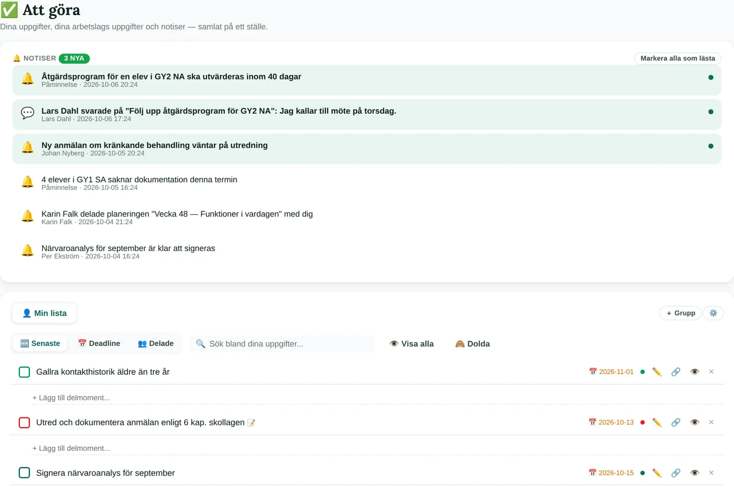Edit the Signera närvaroanalys task
The height and width of the screenshot is (487, 734).
coord(657,473)
